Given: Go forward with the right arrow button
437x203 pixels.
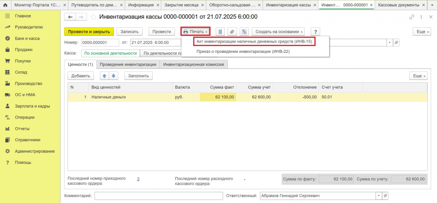Looking at the screenshot, I should pyautogui.click(x=81, y=17).
